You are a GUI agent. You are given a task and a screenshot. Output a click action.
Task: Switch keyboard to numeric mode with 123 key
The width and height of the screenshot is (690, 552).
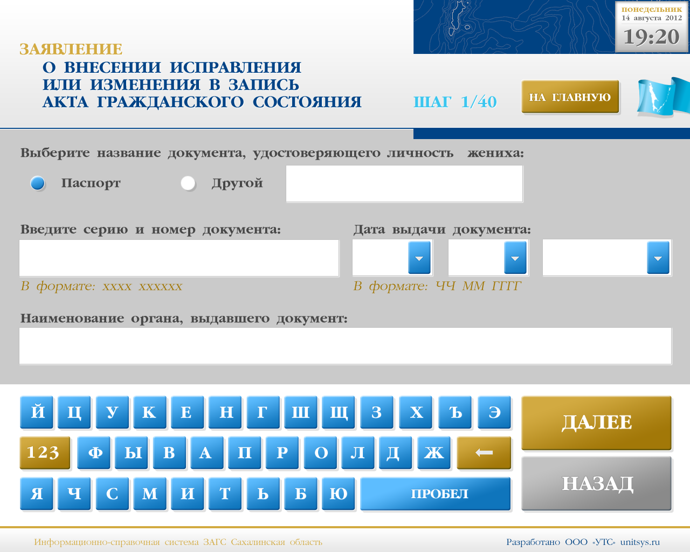coord(45,452)
